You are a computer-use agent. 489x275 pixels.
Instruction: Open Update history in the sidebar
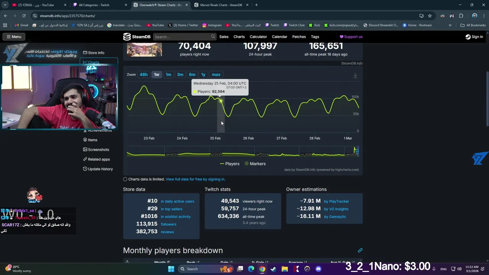click(98, 169)
